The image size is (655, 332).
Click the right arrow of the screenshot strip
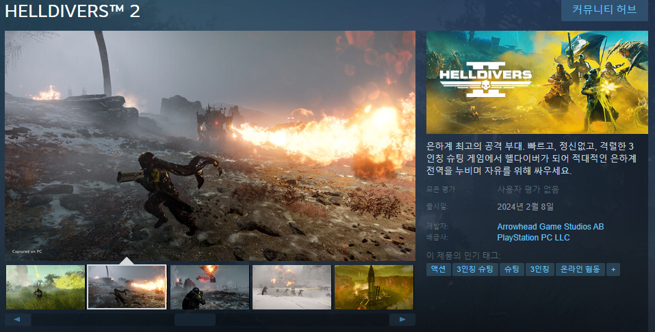click(402, 320)
